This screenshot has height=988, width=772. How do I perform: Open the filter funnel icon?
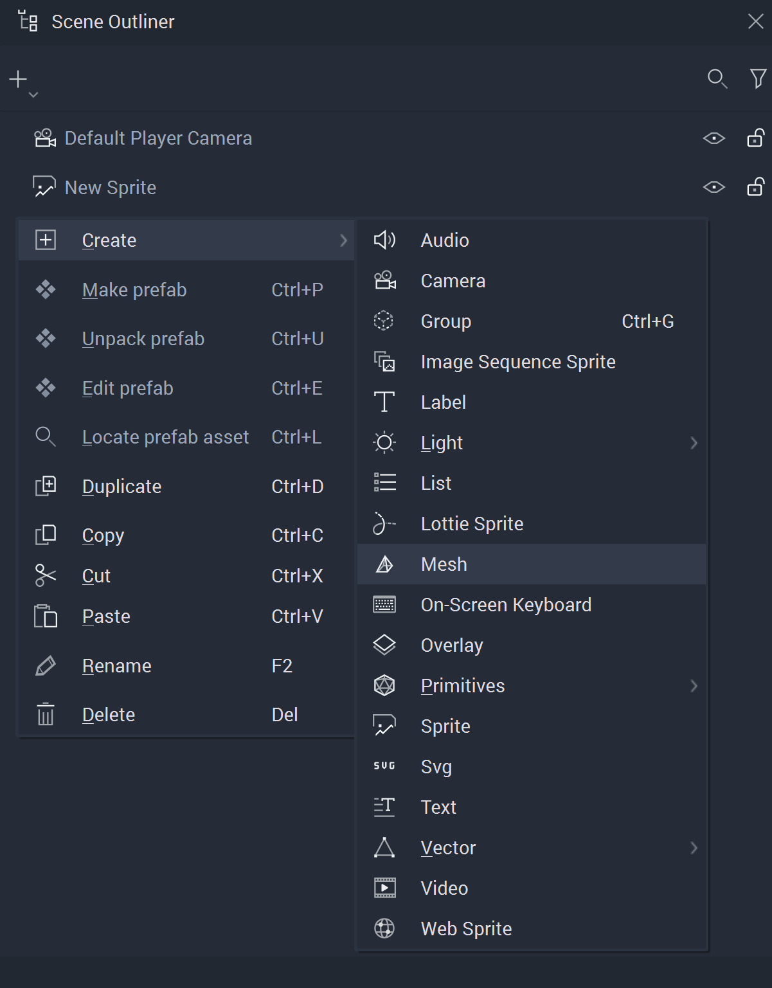pyautogui.click(x=758, y=78)
